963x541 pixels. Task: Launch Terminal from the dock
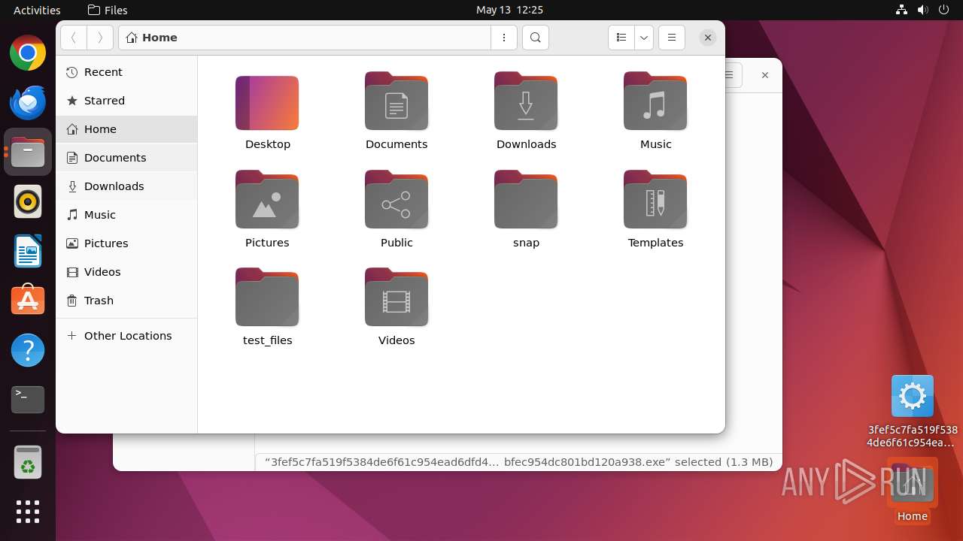point(28,400)
